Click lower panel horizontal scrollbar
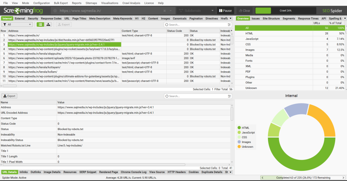347x181 pixels. 94,165
